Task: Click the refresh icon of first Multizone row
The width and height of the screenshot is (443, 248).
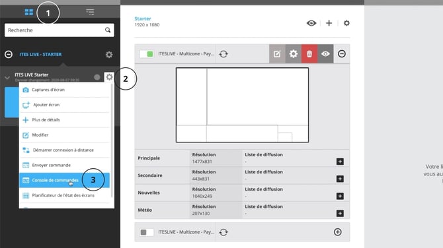Action: pyautogui.click(x=223, y=54)
